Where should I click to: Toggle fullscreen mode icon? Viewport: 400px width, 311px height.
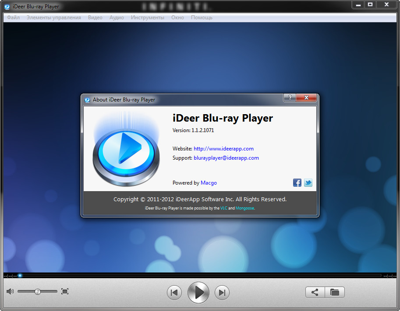65,291
